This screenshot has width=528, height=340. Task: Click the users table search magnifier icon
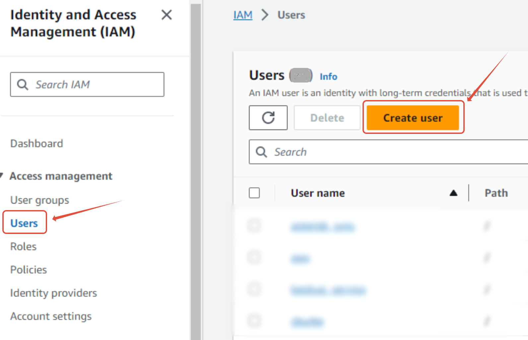[x=261, y=152]
